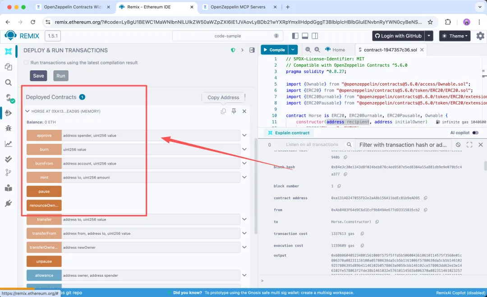
Task: Maximize the terminal panel
Action: coord(469,145)
